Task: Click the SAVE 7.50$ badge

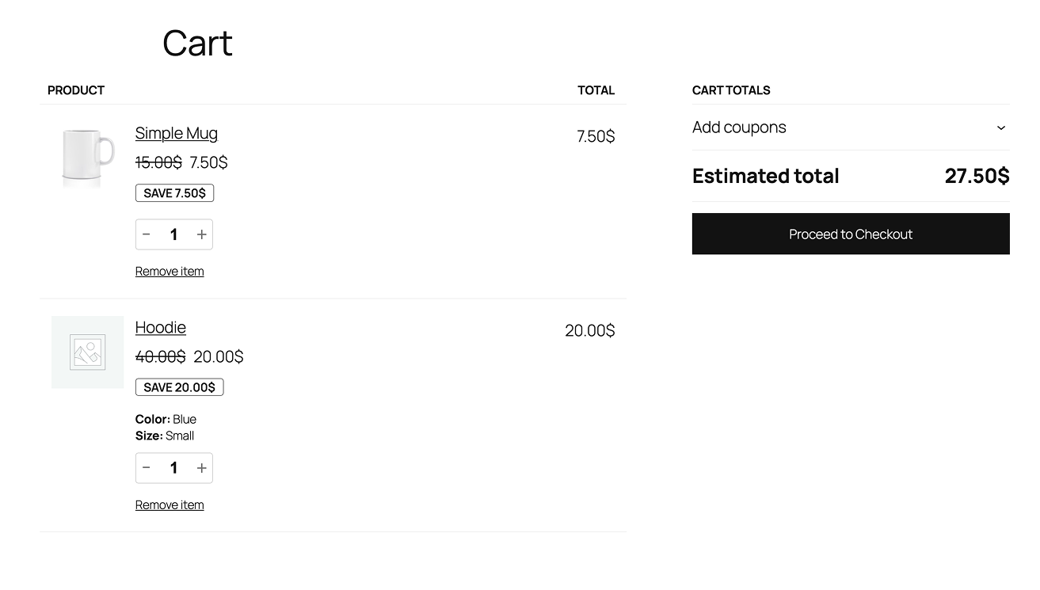Action: (174, 192)
